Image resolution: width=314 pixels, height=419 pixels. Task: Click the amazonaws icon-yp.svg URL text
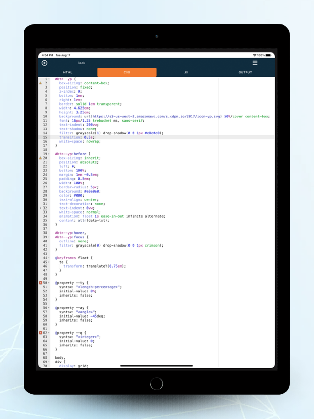click(x=157, y=117)
